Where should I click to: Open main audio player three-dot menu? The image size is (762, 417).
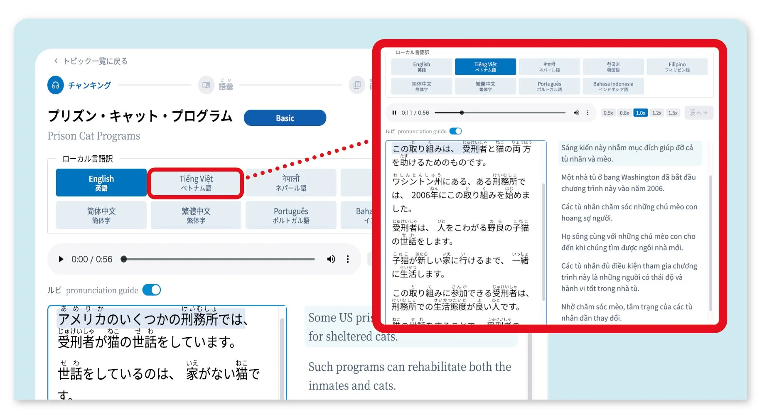pyautogui.click(x=348, y=259)
